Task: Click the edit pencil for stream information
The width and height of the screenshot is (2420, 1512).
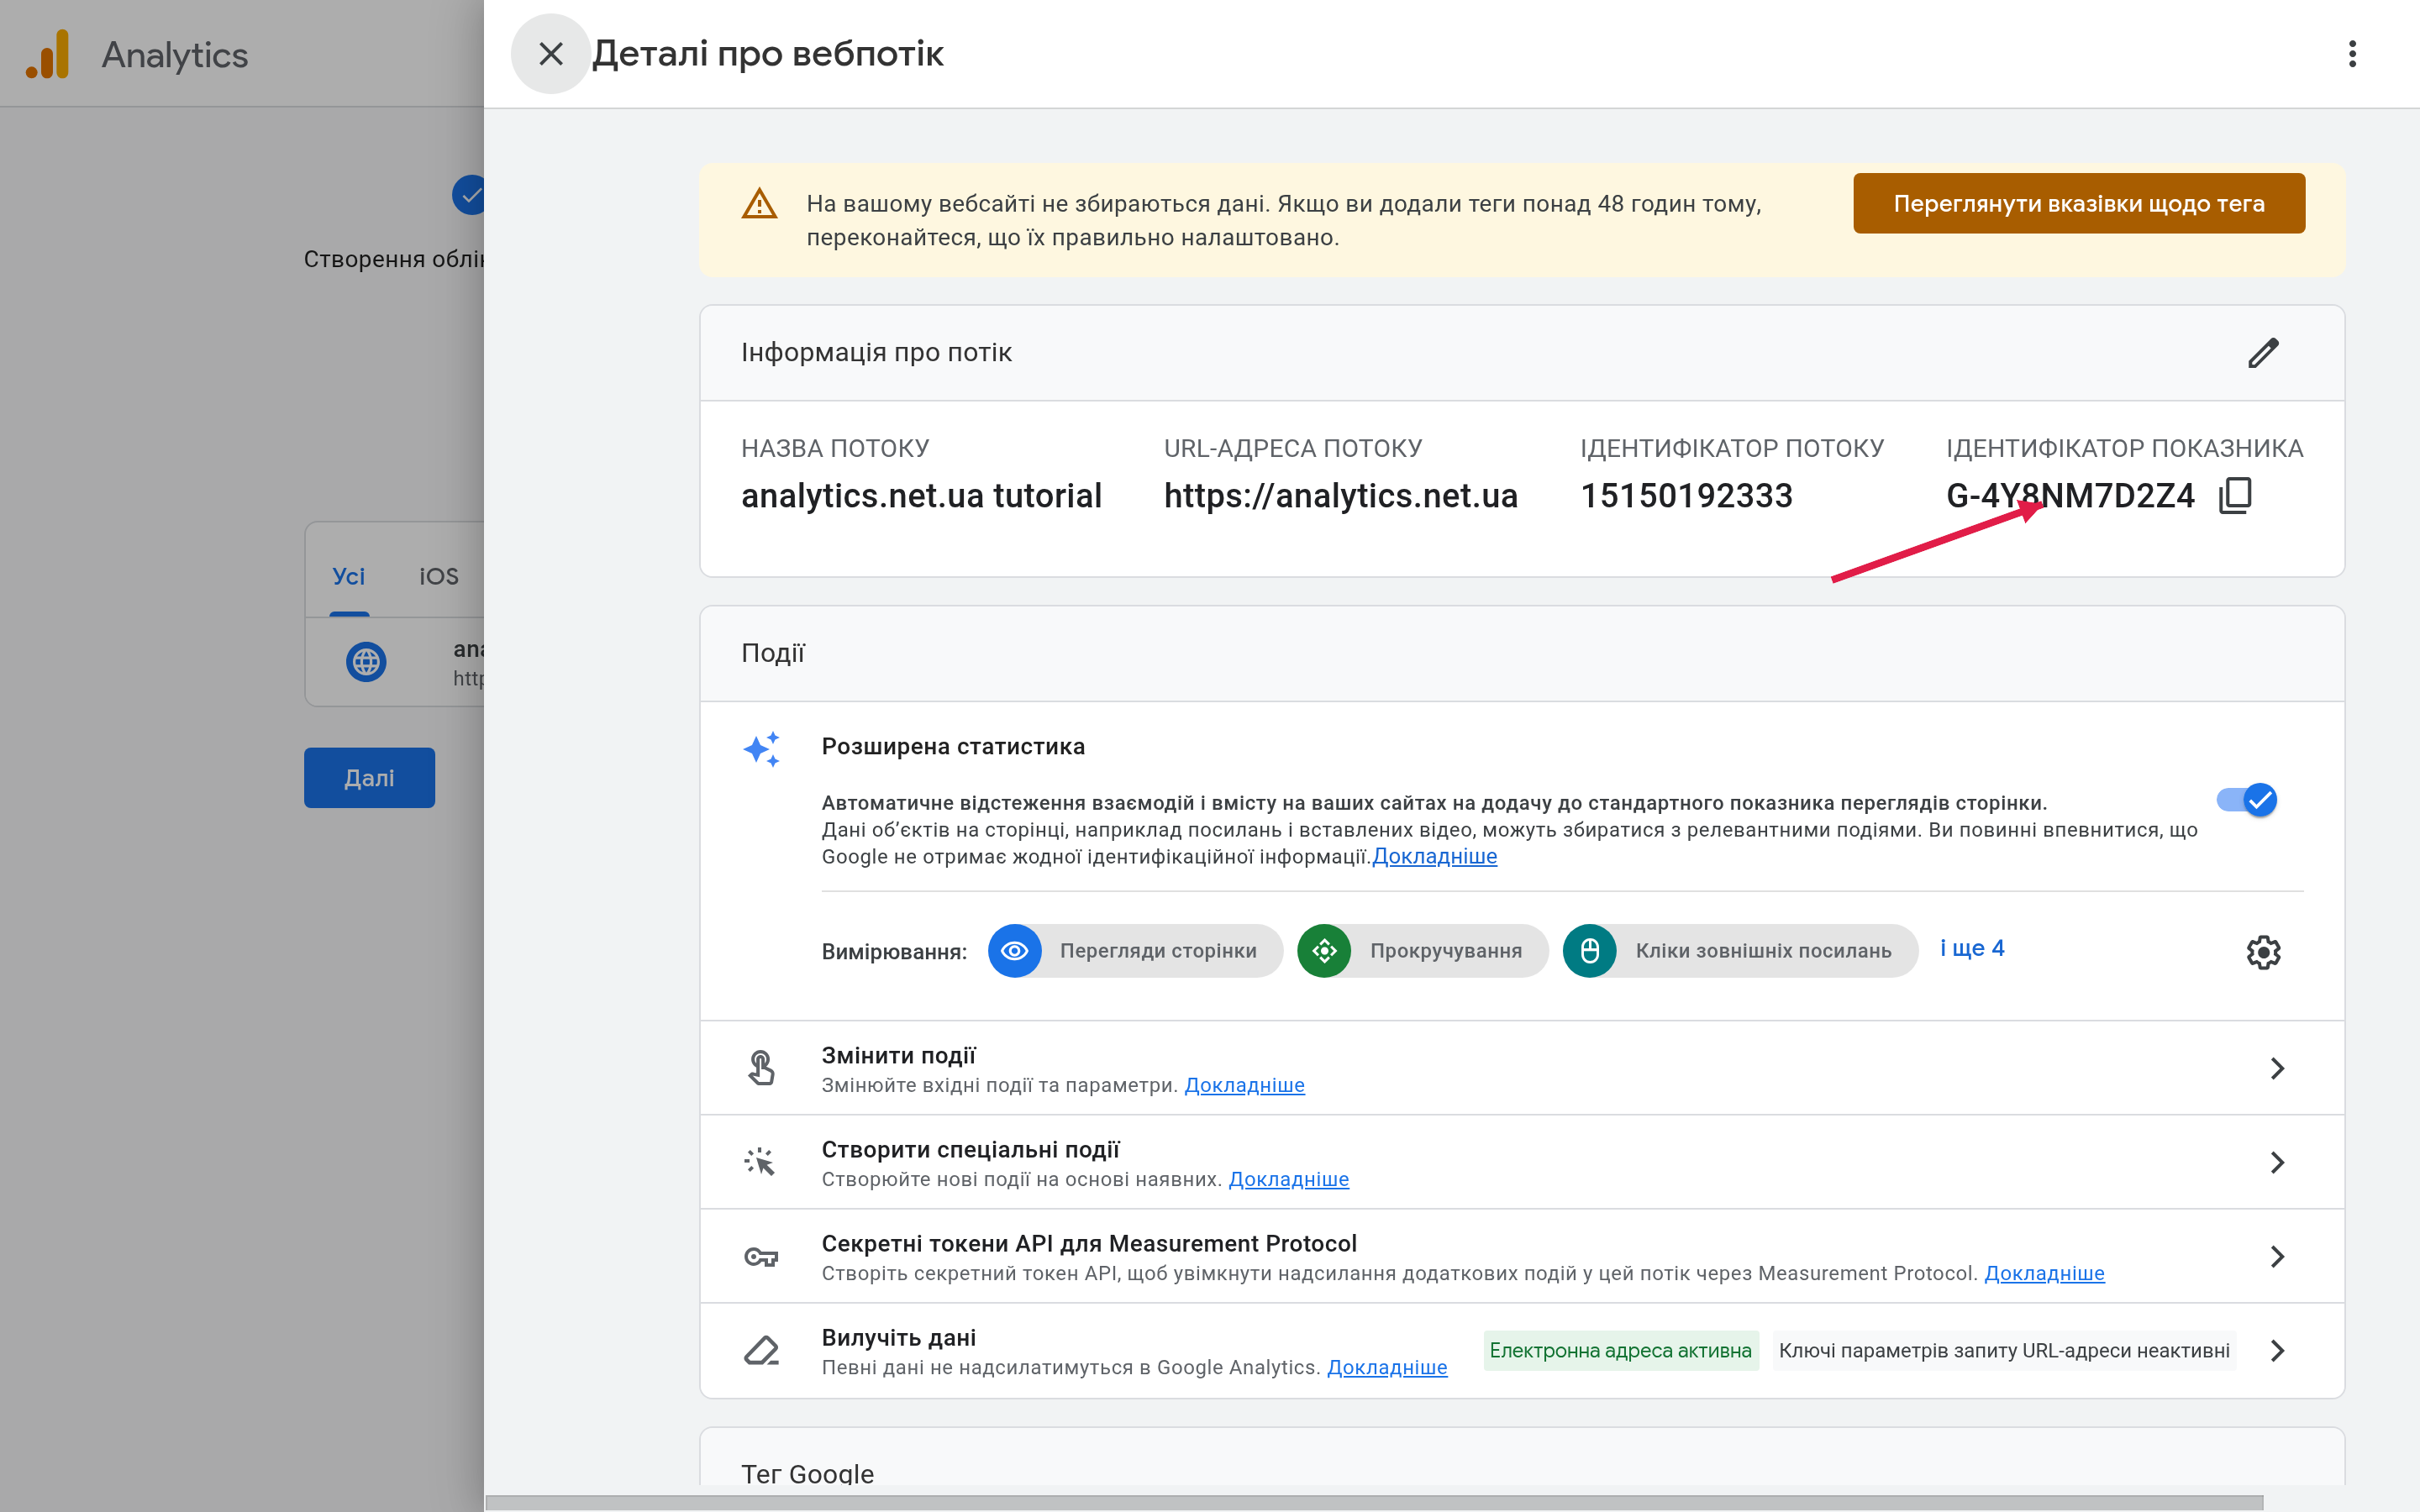Action: (x=2263, y=353)
